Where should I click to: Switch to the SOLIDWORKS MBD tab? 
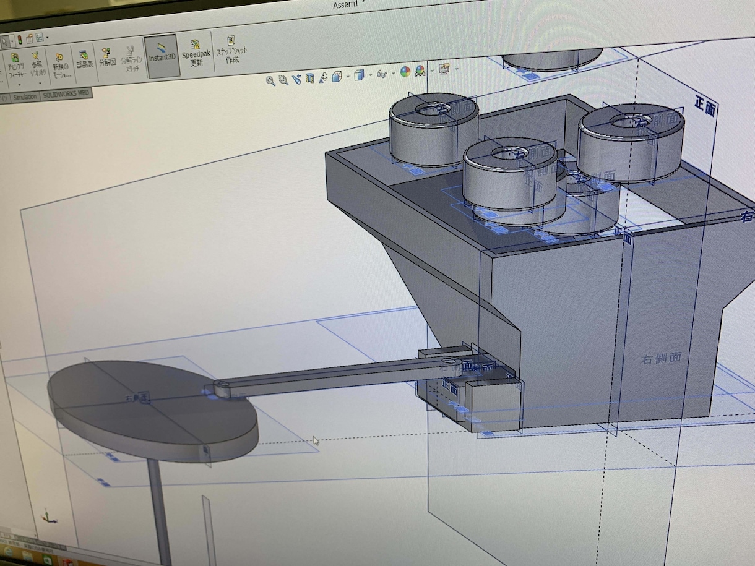(x=66, y=94)
